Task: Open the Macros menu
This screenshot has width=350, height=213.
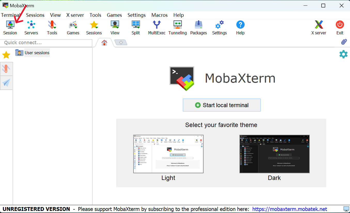Action: tap(160, 15)
